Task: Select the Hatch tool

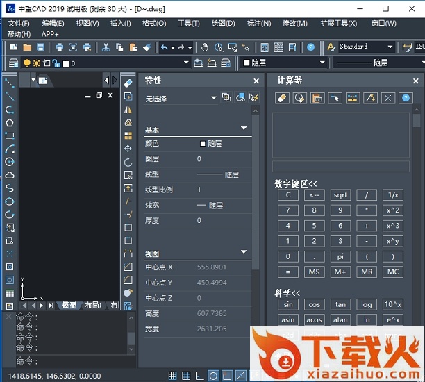Action: pyautogui.click(x=10, y=267)
